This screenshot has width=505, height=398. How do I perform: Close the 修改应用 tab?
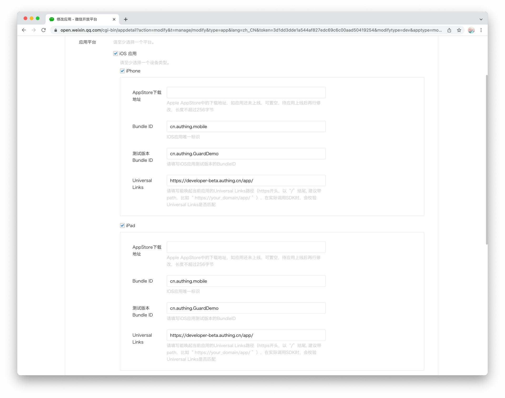pyautogui.click(x=114, y=19)
